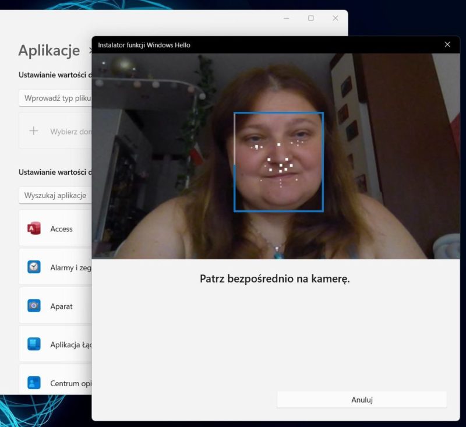This screenshot has width=466, height=427.
Task: Click the plus icon beside Wybierz
Action: 34,130
